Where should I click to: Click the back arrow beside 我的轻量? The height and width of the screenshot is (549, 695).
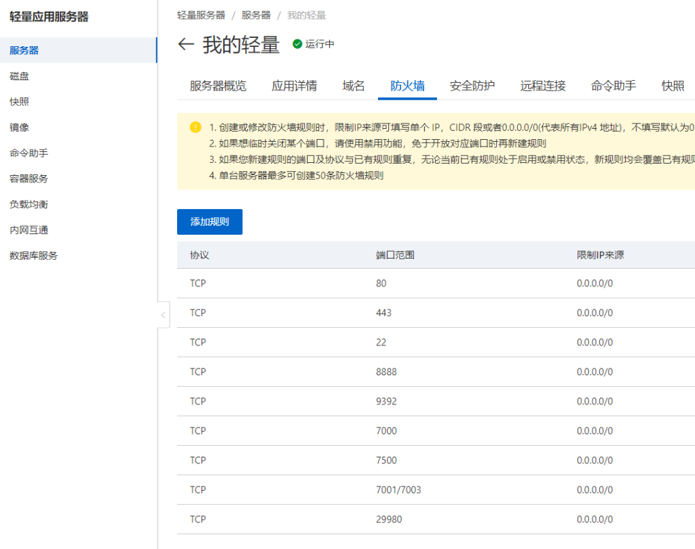pos(186,45)
